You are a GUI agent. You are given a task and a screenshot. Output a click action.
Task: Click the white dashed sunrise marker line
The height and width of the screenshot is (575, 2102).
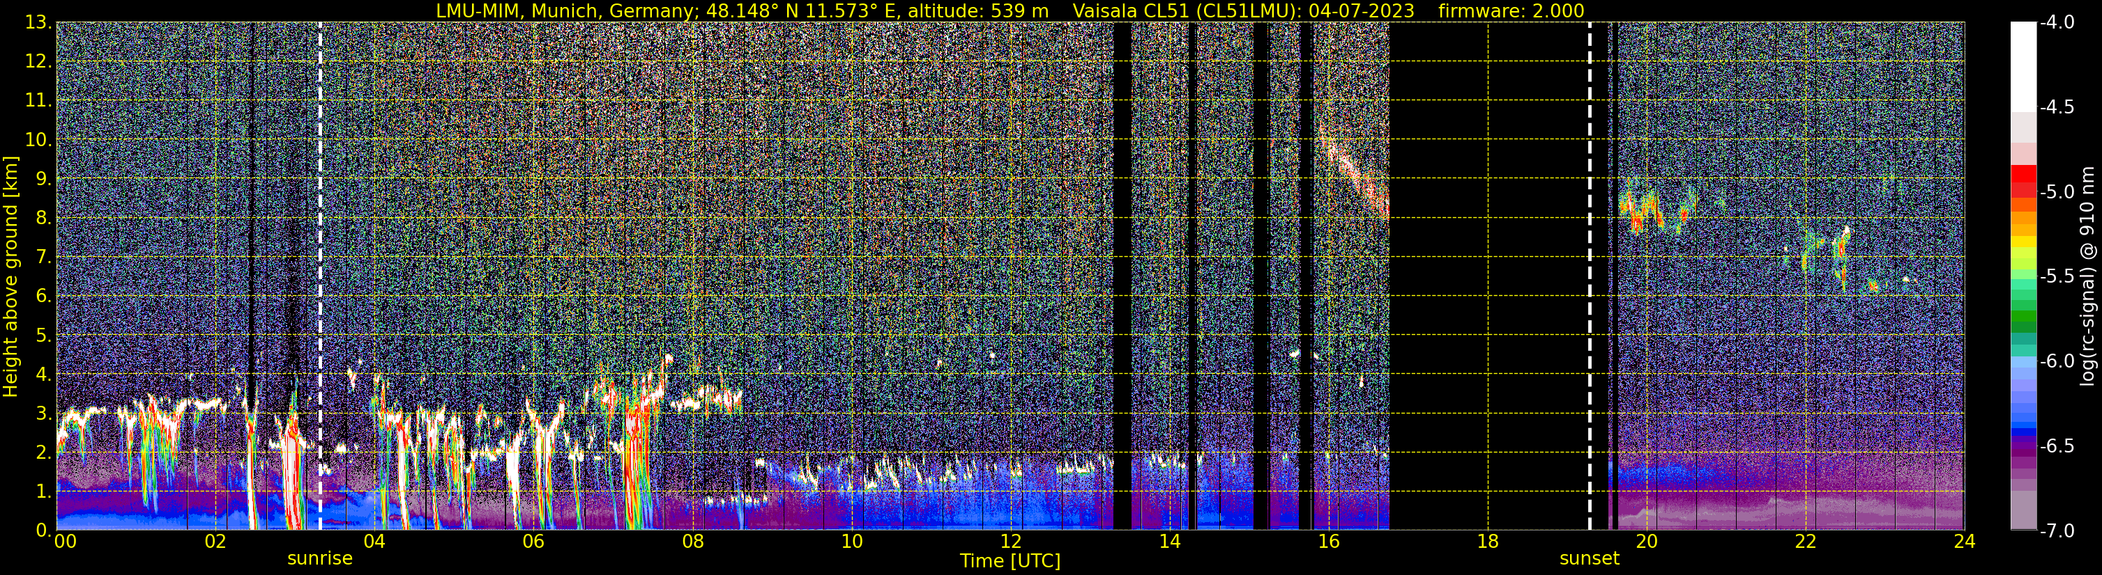[x=320, y=276]
